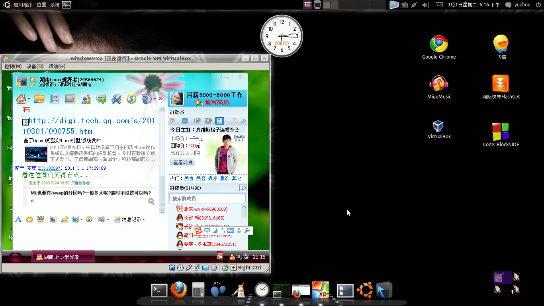Viewport: 544px width, 306px height.
Task: Select the 'H' icon under 群动态
Action: (x=185, y=121)
